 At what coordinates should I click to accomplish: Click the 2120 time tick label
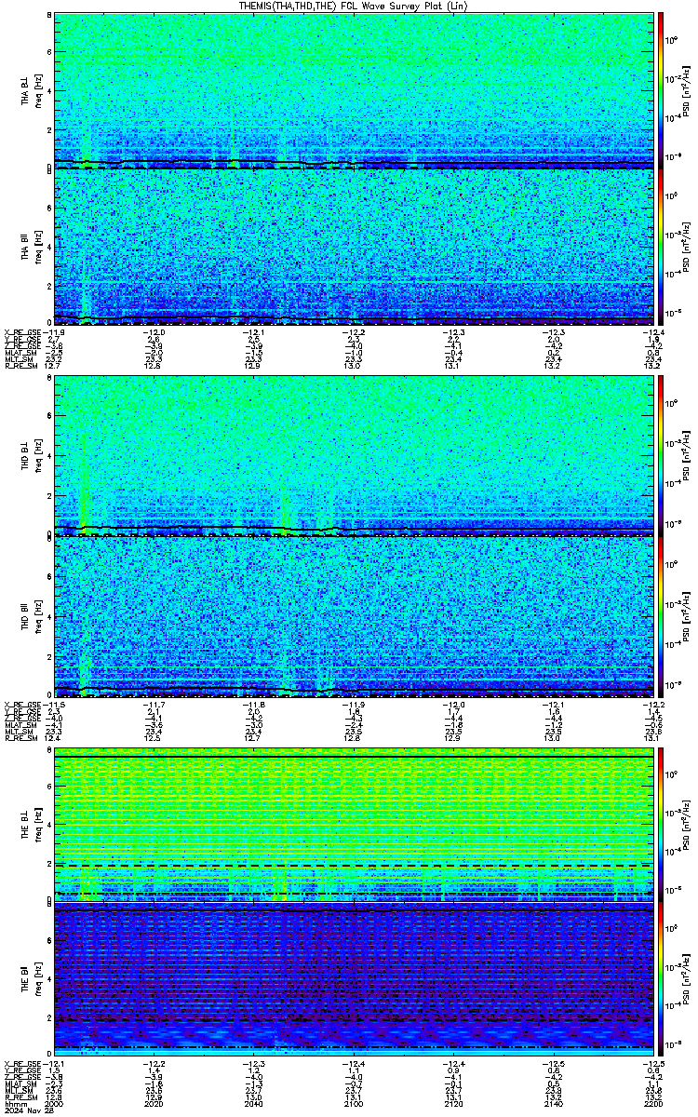pyautogui.click(x=454, y=1104)
